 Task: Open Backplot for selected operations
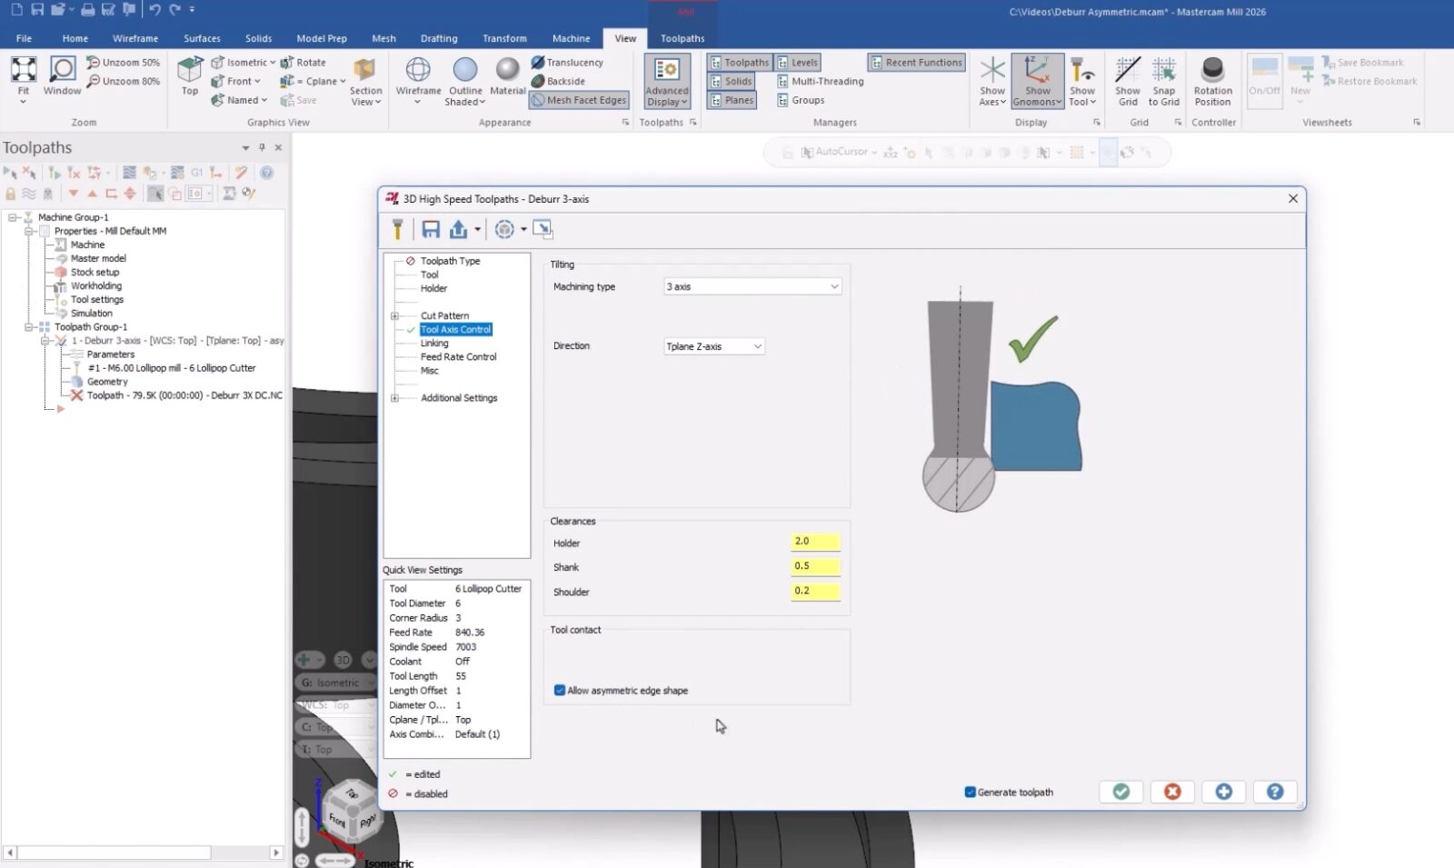(x=129, y=173)
